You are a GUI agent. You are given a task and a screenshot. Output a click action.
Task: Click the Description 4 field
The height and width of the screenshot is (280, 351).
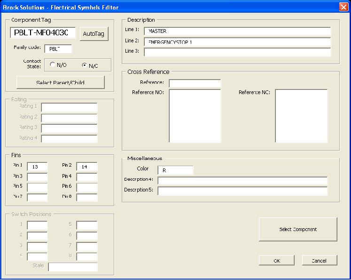242,181
